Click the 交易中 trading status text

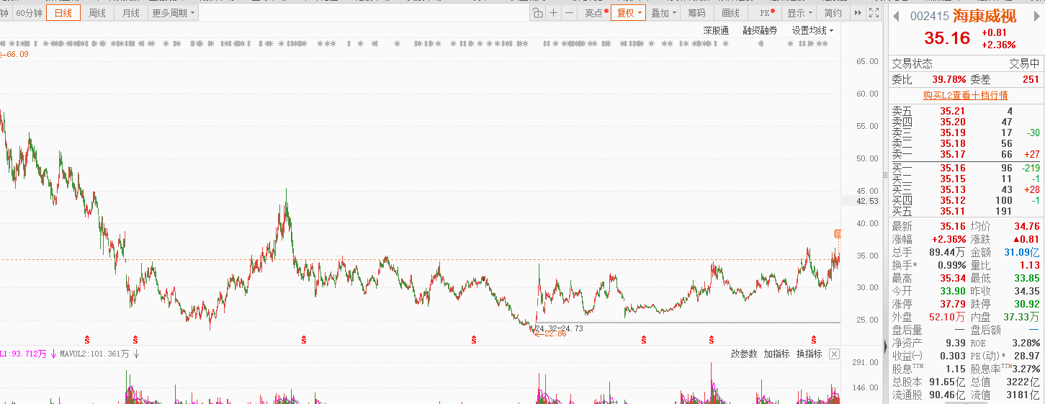[x=1024, y=63]
